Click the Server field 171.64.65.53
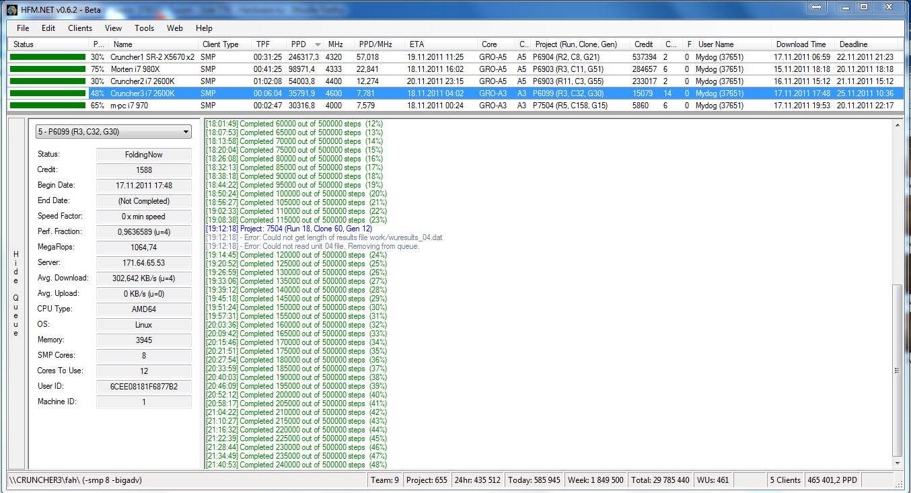 coord(144,263)
